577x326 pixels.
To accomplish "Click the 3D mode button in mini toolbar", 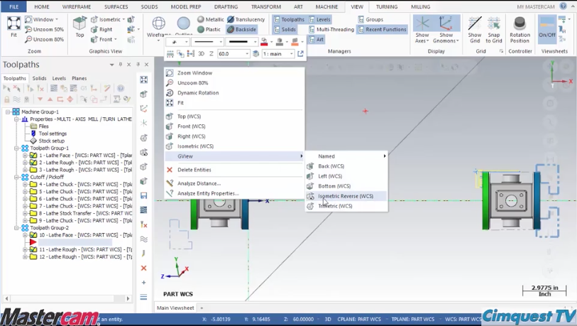I will tap(201, 54).
